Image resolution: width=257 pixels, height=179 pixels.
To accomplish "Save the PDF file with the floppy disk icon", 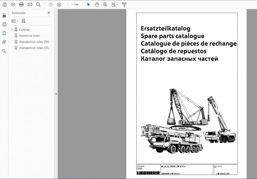I will click(x=5, y=4).
